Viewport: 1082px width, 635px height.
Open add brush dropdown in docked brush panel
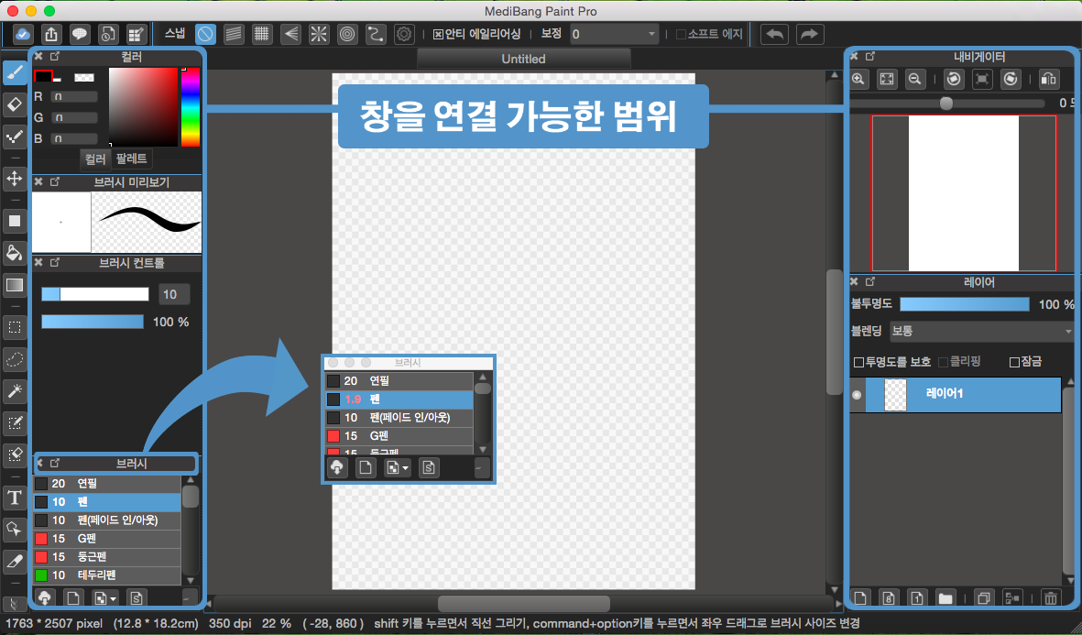click(x=105, y=597)
